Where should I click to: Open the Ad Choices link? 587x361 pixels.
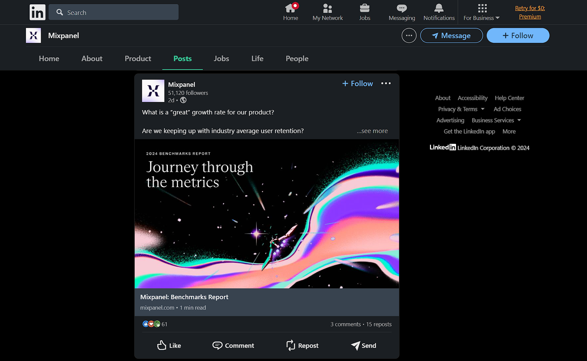point(507,109)
